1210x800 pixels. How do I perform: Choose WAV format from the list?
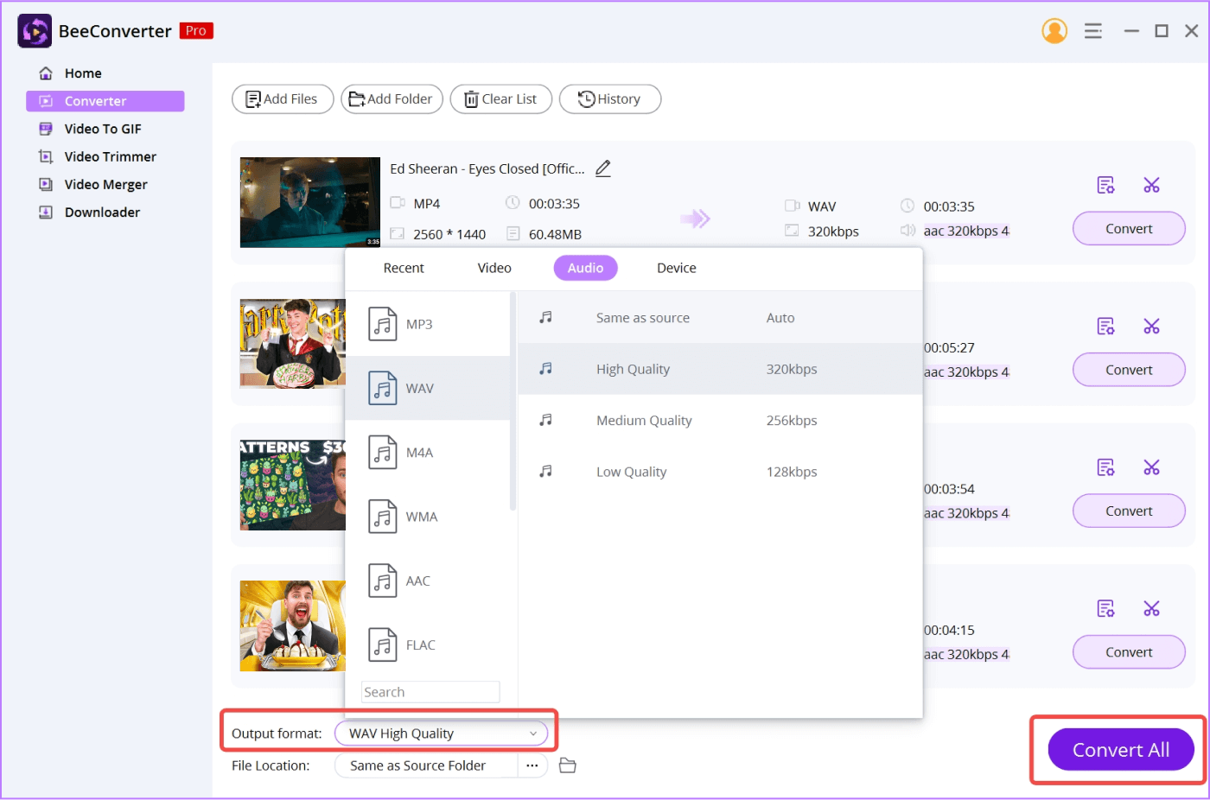(428, 388)
